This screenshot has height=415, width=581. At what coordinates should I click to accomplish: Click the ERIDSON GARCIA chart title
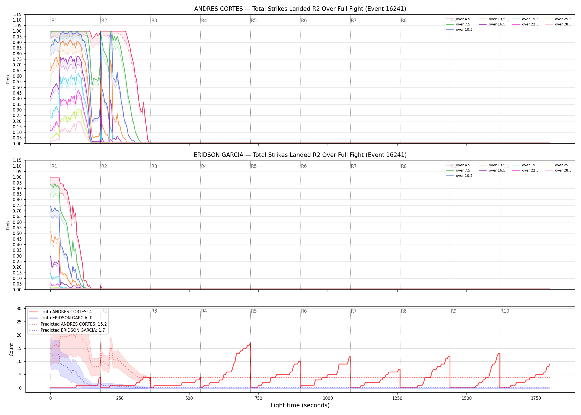[300, 155]
